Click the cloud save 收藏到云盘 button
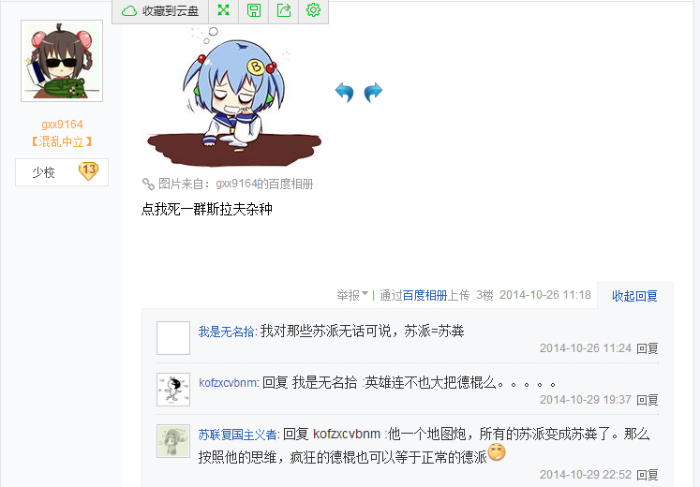Viewport: 700px width, 487px height. click(160, 10)
